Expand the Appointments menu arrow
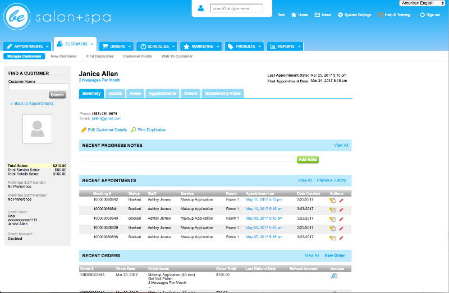This screenshot has width=449, height=293. 47,46
